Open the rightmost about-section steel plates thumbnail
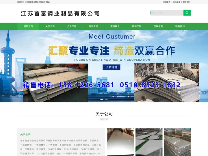208x156 pixels. (177, 142)
